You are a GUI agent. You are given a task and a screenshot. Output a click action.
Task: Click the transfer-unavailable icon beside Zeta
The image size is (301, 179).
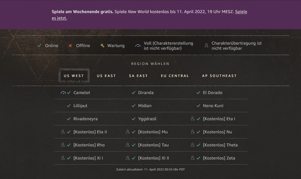(x=192, y=158)
